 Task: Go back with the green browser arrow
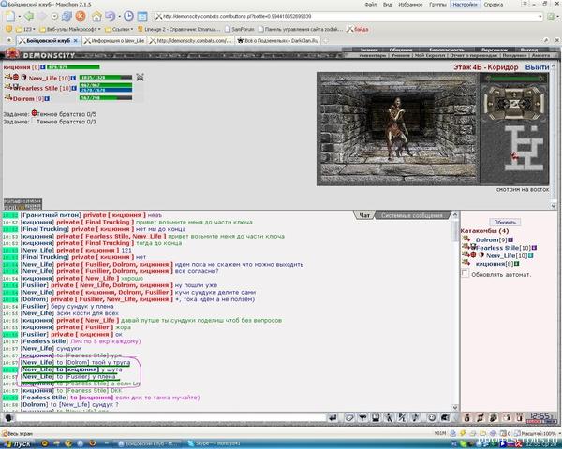[x=29, y=16]
